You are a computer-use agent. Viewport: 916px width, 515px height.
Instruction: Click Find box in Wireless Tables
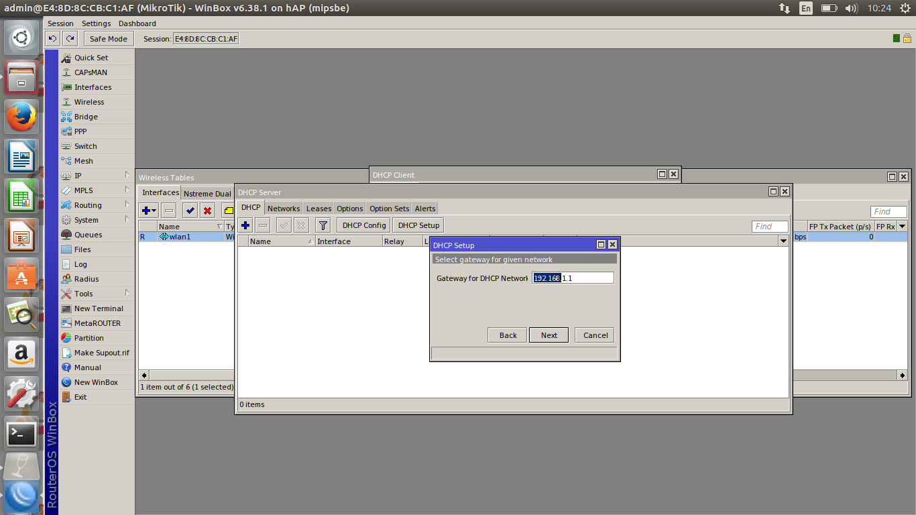pyautogui.click(x=889, y=212)
